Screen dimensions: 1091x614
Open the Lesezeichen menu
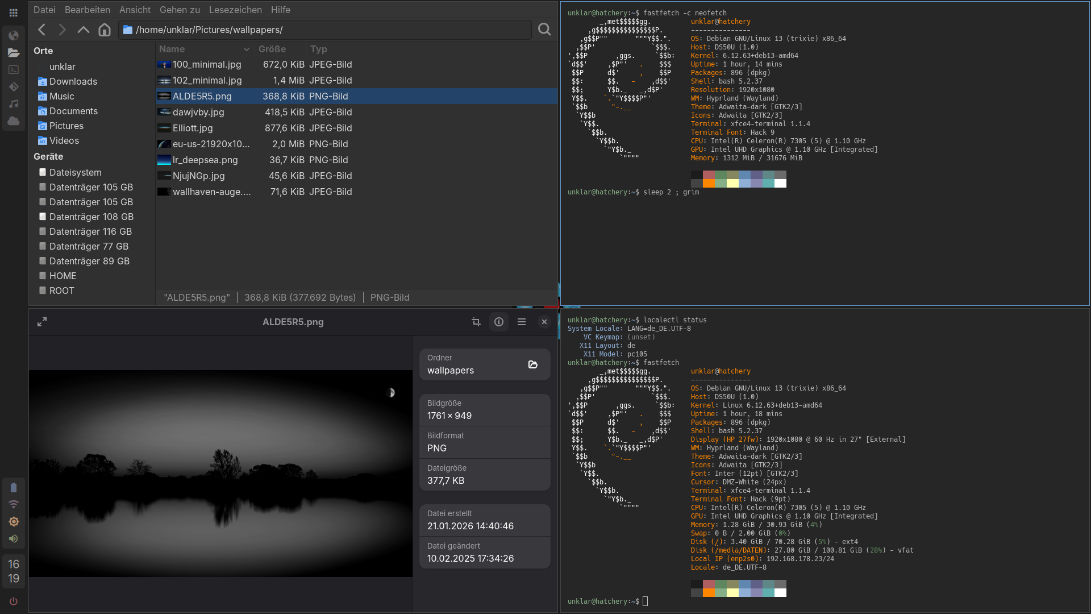(x=235, y=10)
